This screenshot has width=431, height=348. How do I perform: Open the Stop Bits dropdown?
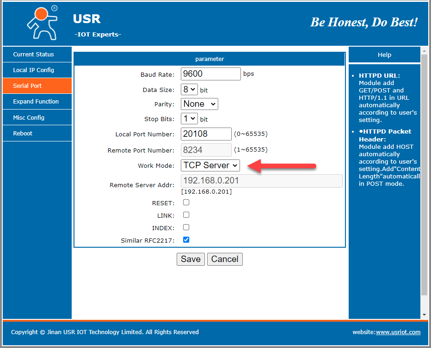tap(189, 119)
